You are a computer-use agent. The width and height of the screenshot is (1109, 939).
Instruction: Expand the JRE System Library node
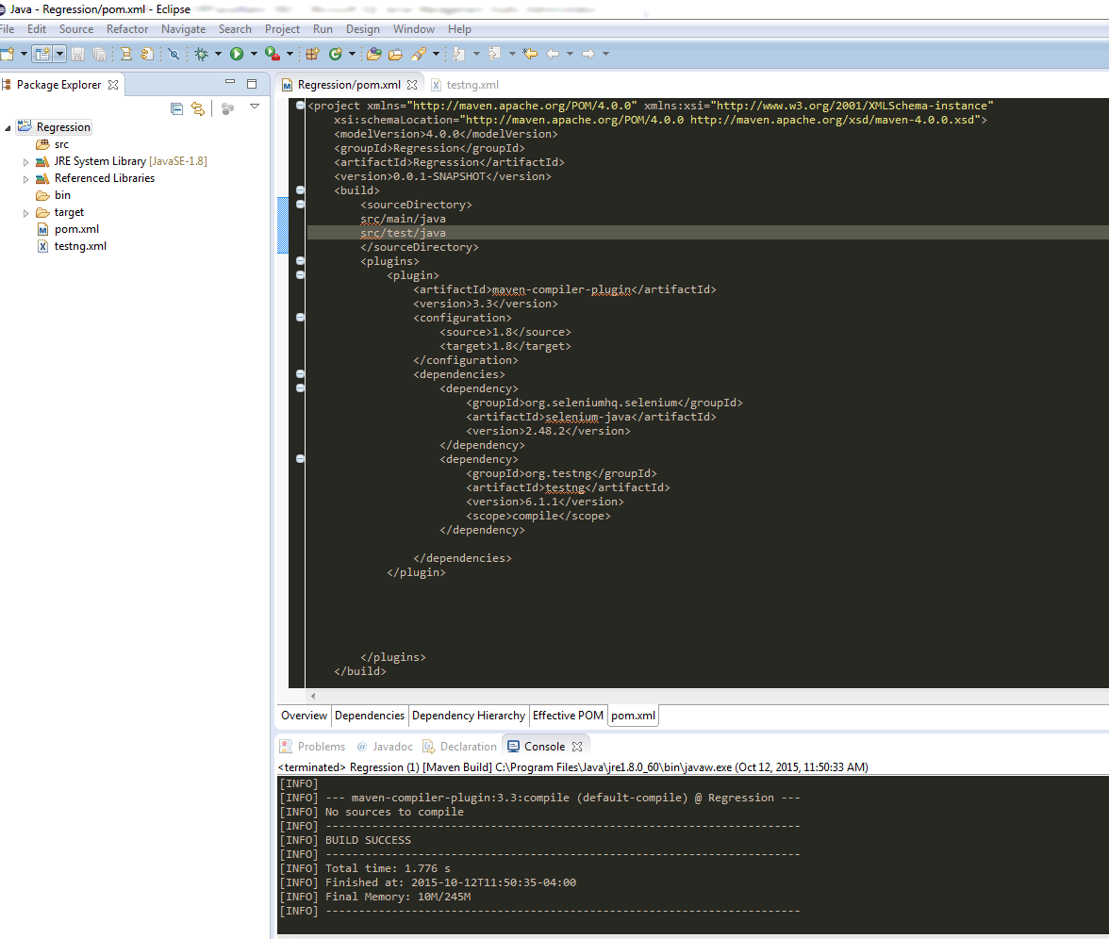(26, 162)
